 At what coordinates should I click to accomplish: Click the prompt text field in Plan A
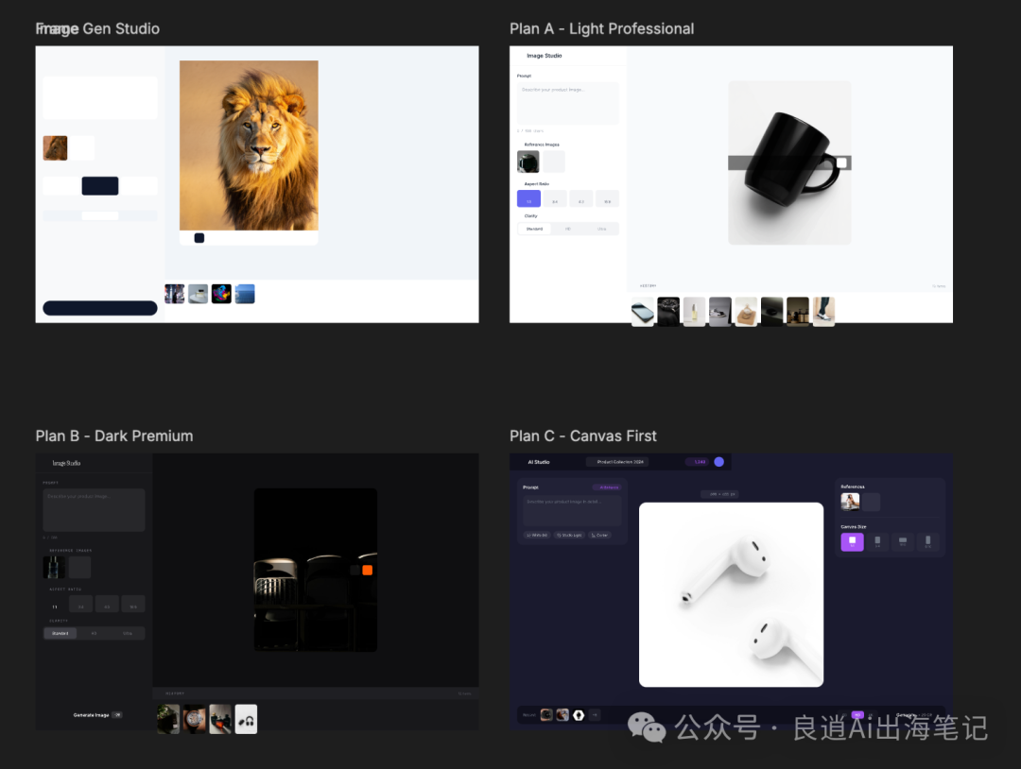click(x=567, y=103)
